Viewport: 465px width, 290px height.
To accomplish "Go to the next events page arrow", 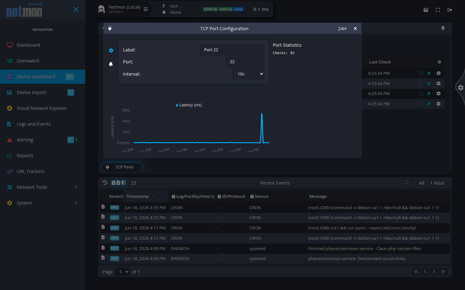I will click(434, 272).
